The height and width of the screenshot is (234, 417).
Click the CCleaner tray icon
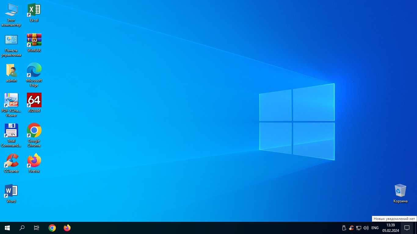351,228
